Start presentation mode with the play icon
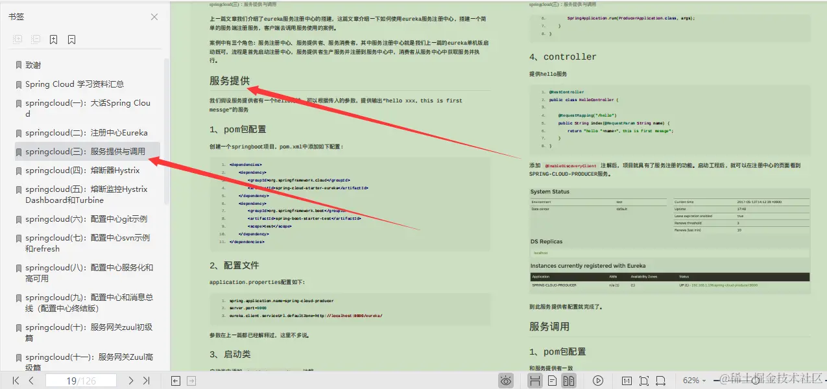The image size is (827, 389). click(x=597, y=381)
